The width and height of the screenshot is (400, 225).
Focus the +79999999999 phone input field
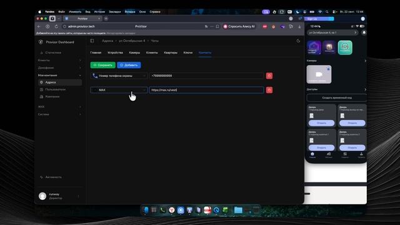pos(206,76)
